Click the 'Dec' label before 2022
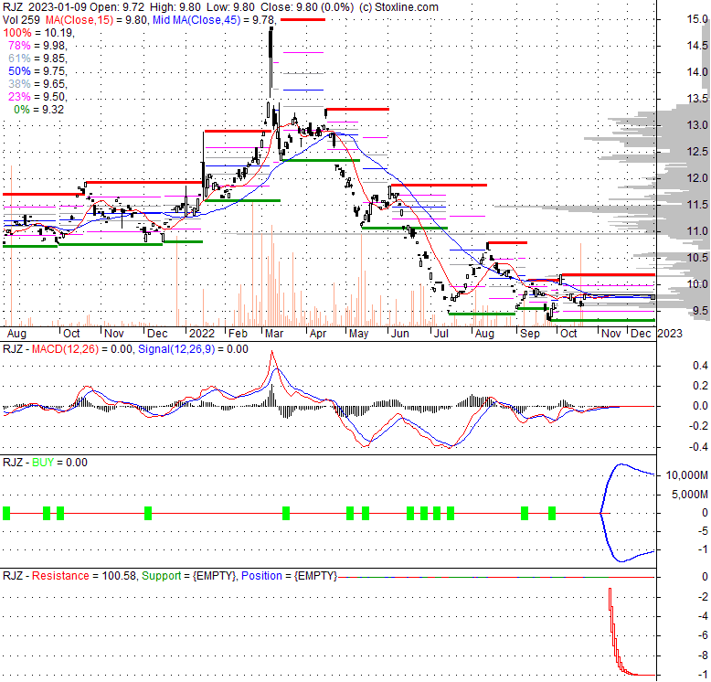This screenshot has width=711, height=682. (x=157, y=334)
